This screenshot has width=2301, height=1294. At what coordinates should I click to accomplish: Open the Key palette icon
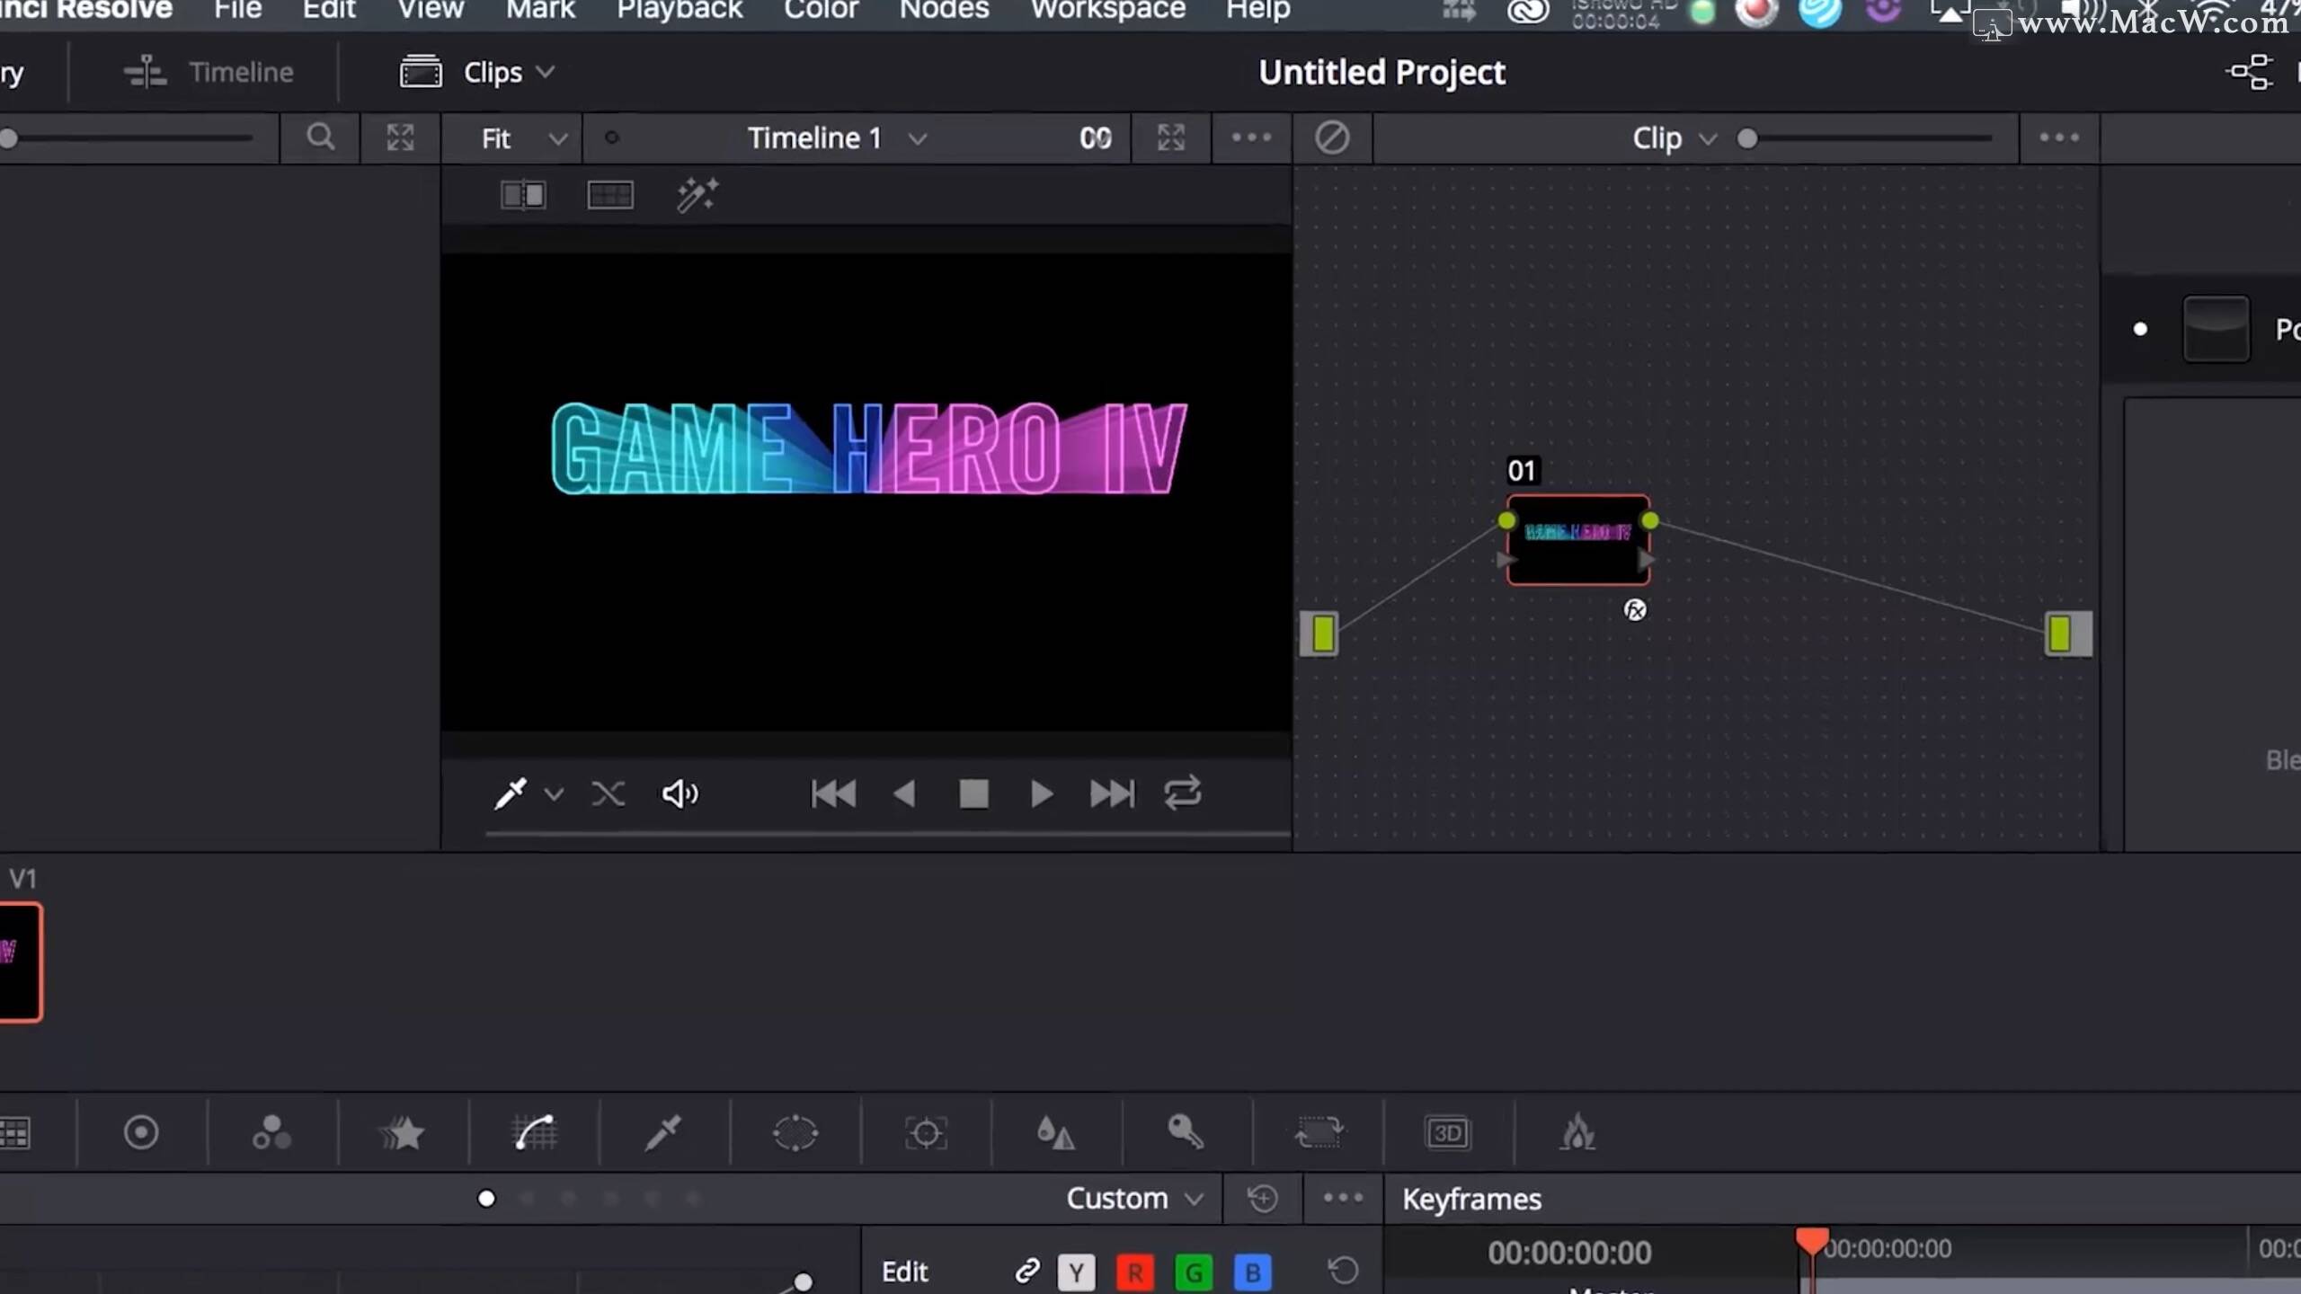click(x=1186, y=1132)
